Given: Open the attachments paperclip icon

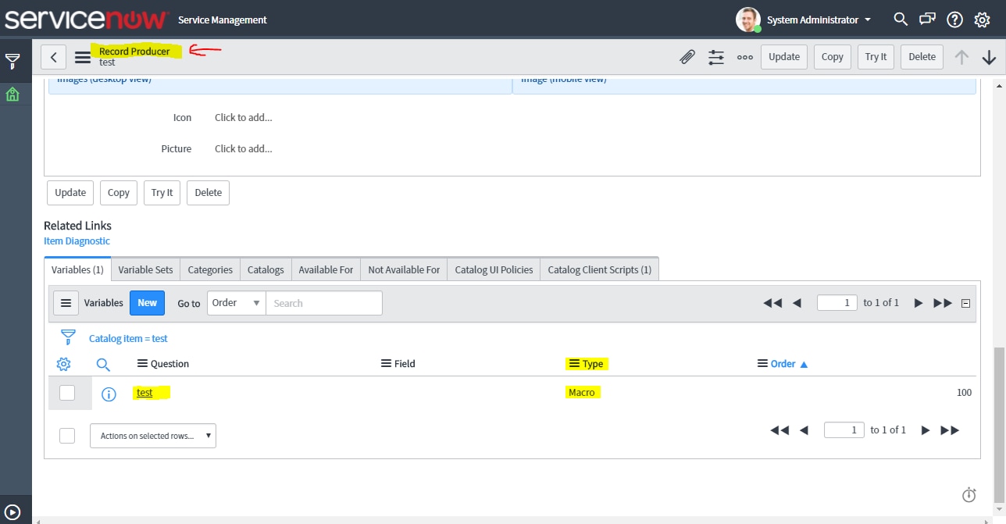Looking at the screenshot, I should click(687, 57).
